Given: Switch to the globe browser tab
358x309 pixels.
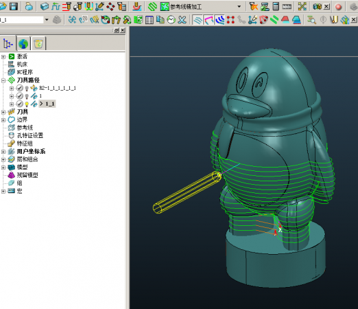Looking at the screenshot, I should click(23, 43).
